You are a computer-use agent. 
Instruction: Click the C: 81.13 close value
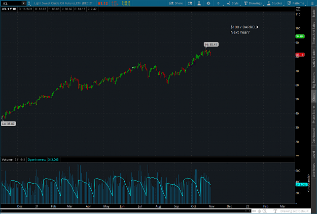click(x=80, y=9)
